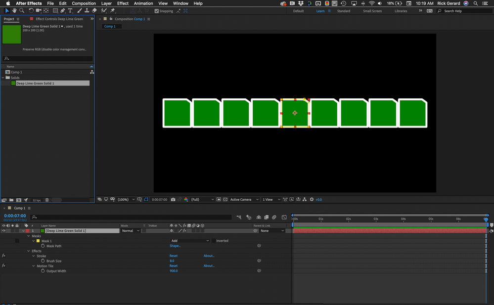Toggle the Snapping checkbox

[157, 11]
